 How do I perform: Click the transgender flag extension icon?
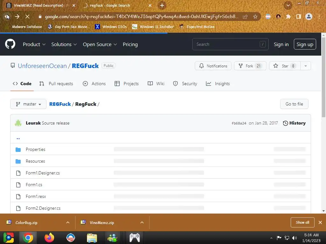tap(268, 17)
